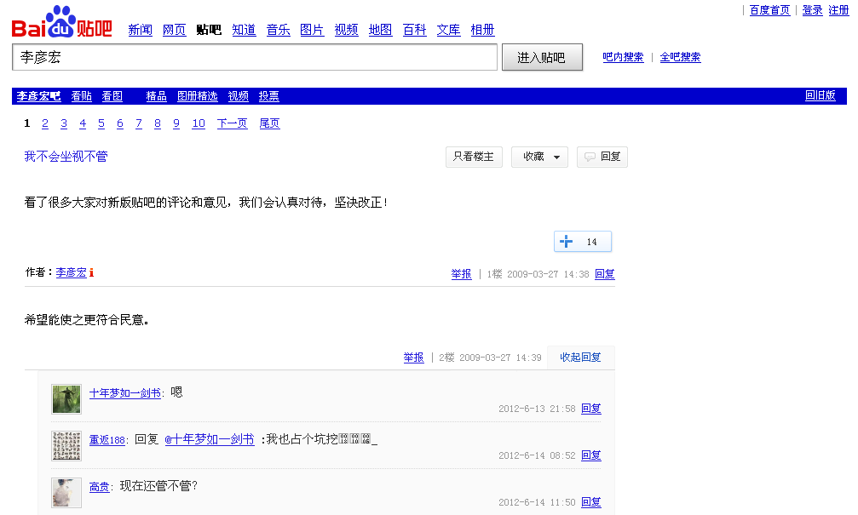Go to page 3
The width and height of the screenshot is (858, 515).
click(64, 123)
